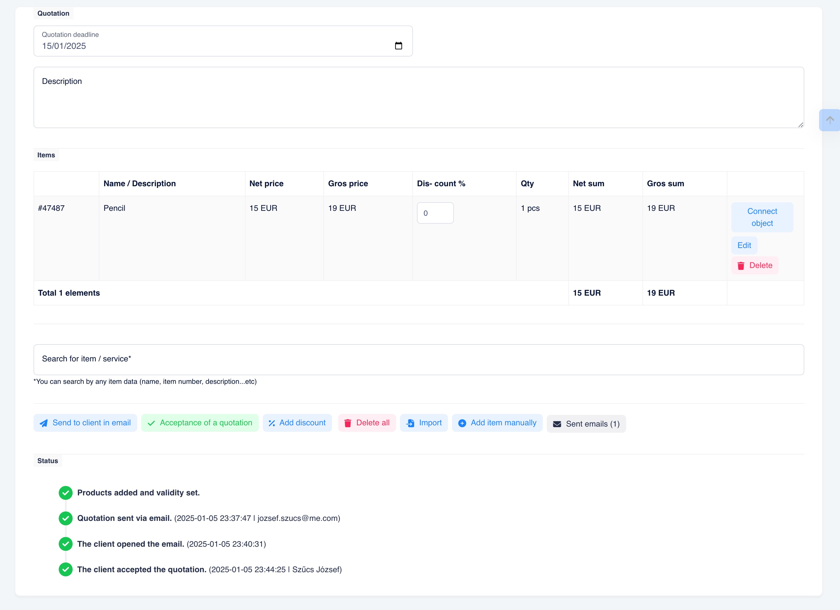This screenshot has width=840, height=610.
Task: Click the 'client accepted the quotation' status check
Action: [x=66, y=569]
